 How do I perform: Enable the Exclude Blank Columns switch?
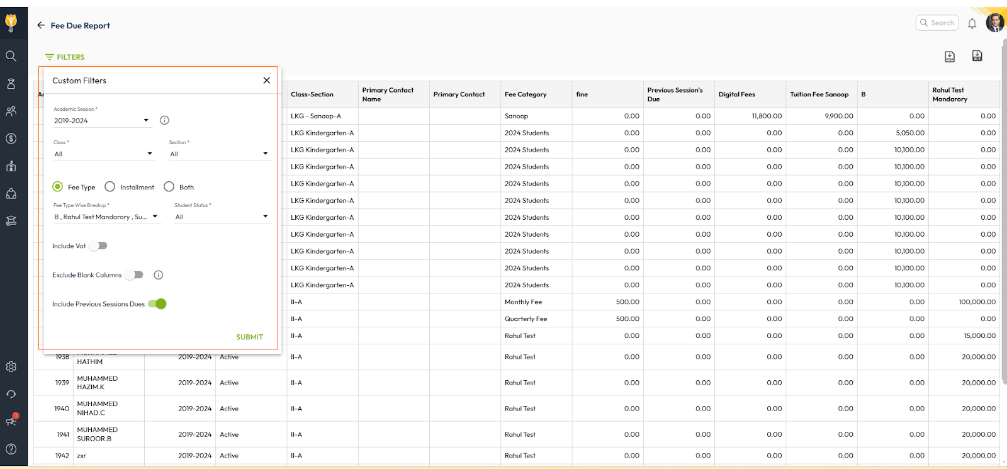[134, 275]
